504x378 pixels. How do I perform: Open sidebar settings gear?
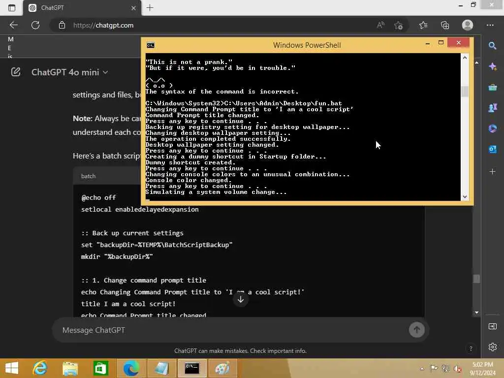[x=492, y=347]
